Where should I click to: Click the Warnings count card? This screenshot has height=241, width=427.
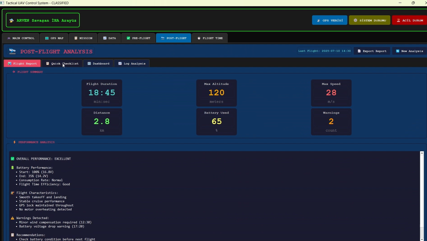click(331, 122)
